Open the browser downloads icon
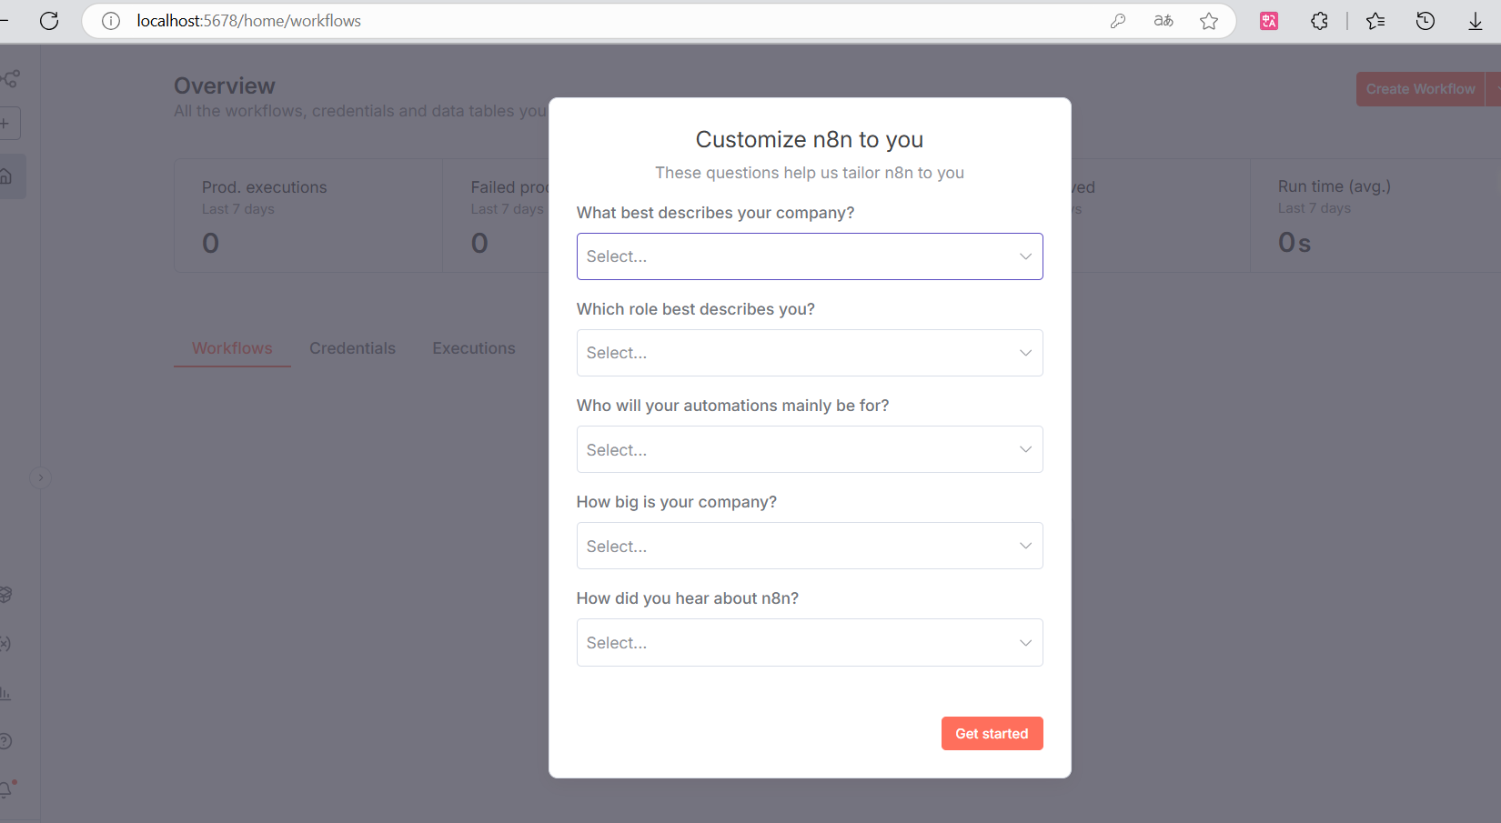This screenshot has height=823, width=1501. 1475,21
